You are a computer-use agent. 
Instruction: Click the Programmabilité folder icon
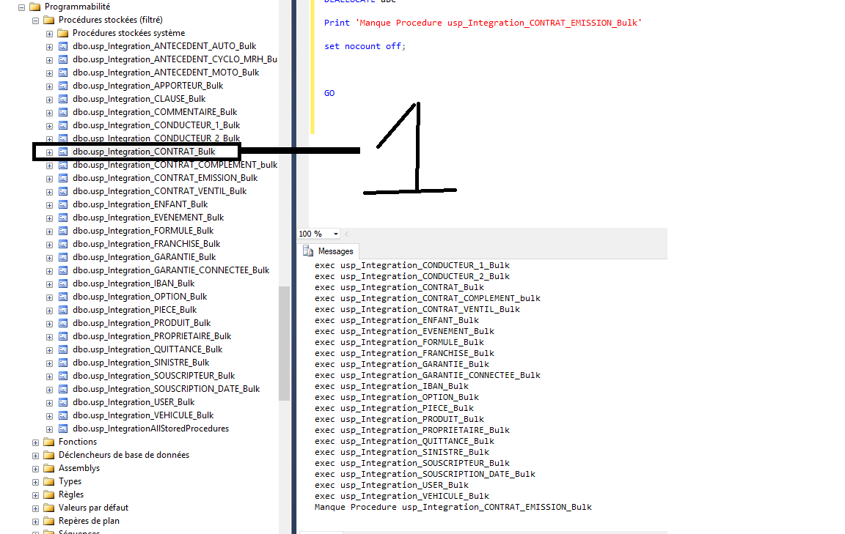point(35,7)
